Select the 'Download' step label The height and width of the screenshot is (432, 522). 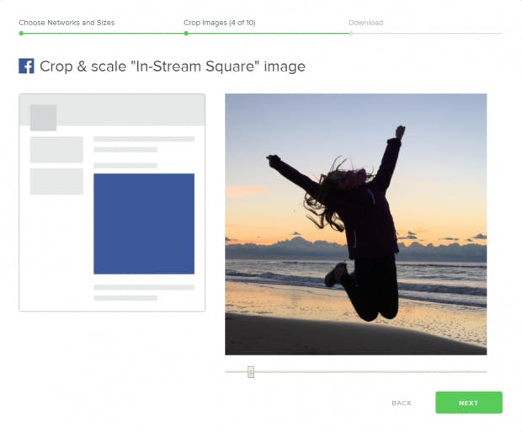(365, 23)
